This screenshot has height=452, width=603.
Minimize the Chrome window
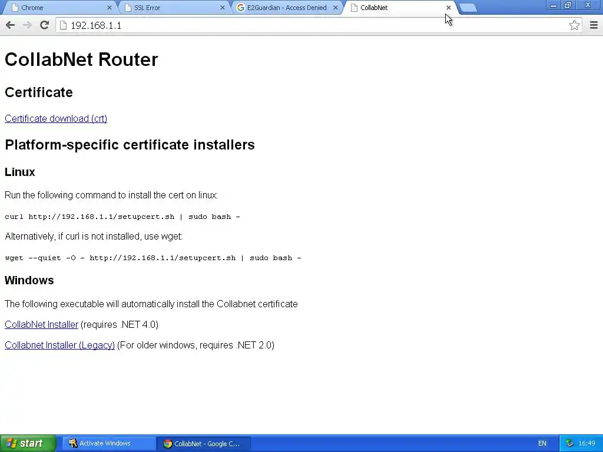[553, 5]
